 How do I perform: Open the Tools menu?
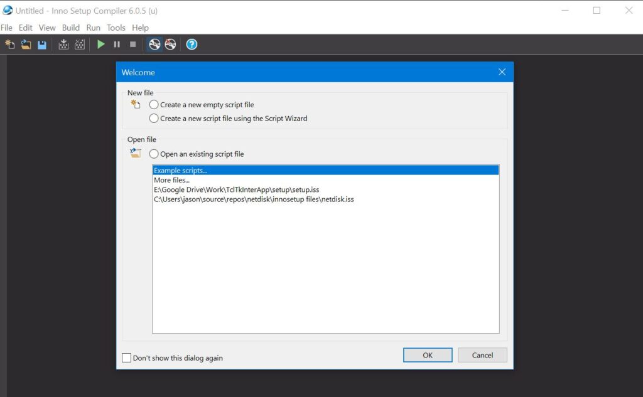pos(116,28)
